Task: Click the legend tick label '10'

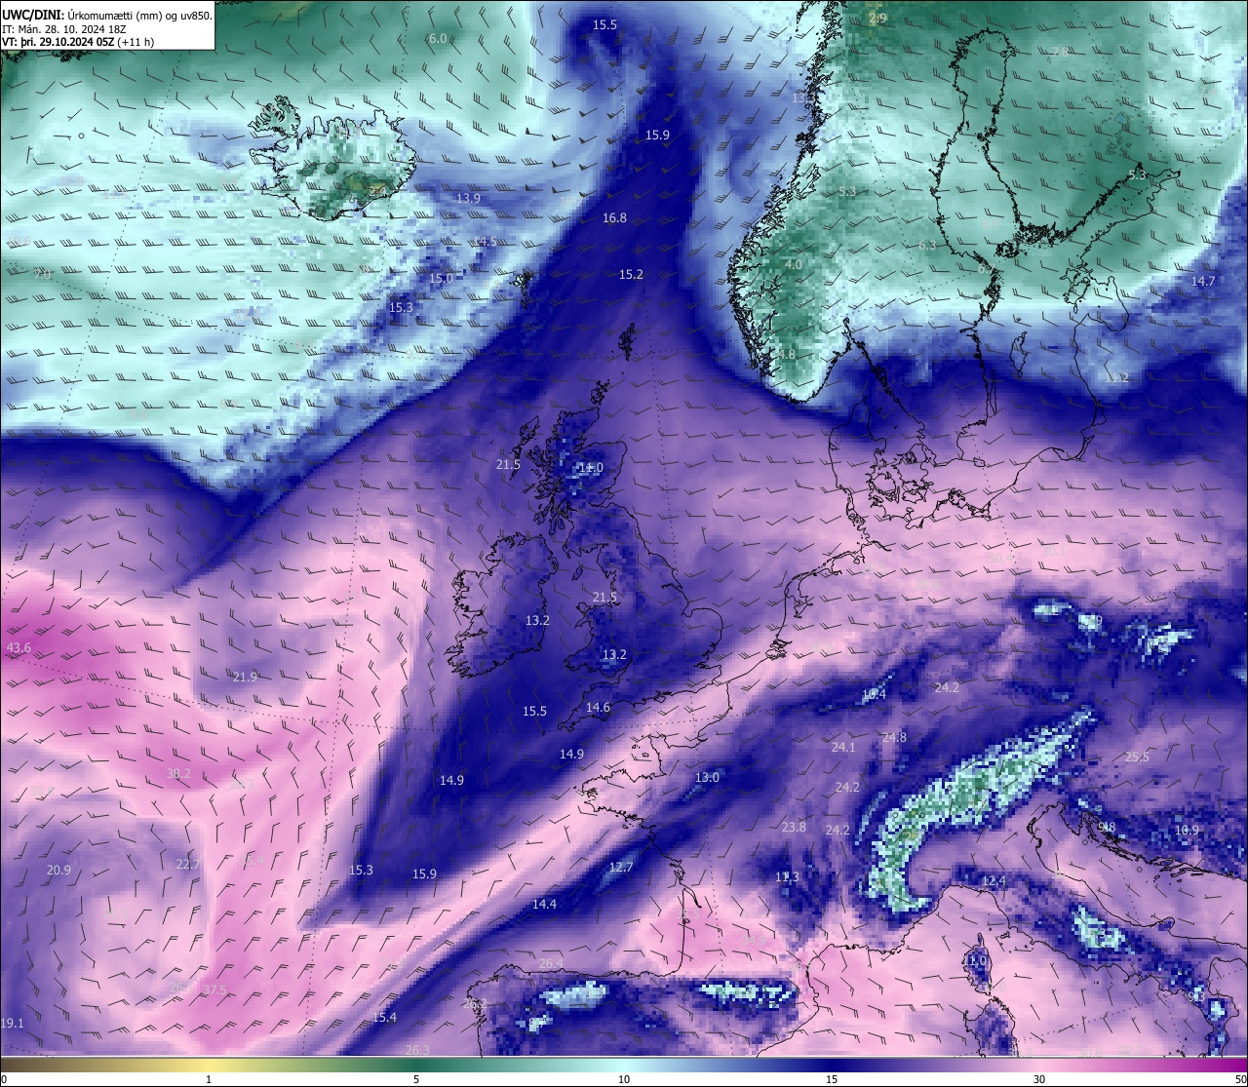Action: click(624, 1079)
